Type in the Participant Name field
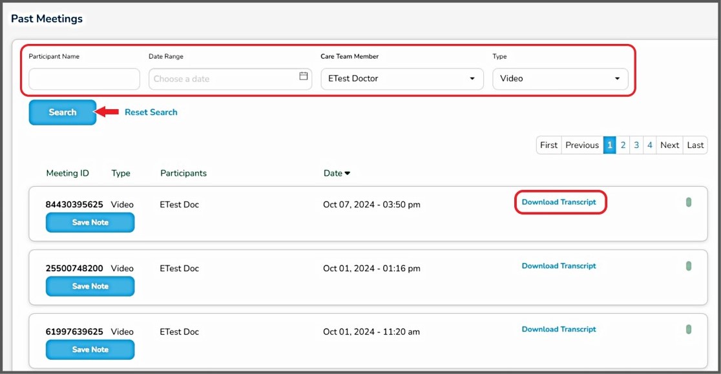Image resolution: width=721 pixels, height=374 pixels. coord(84,79)
